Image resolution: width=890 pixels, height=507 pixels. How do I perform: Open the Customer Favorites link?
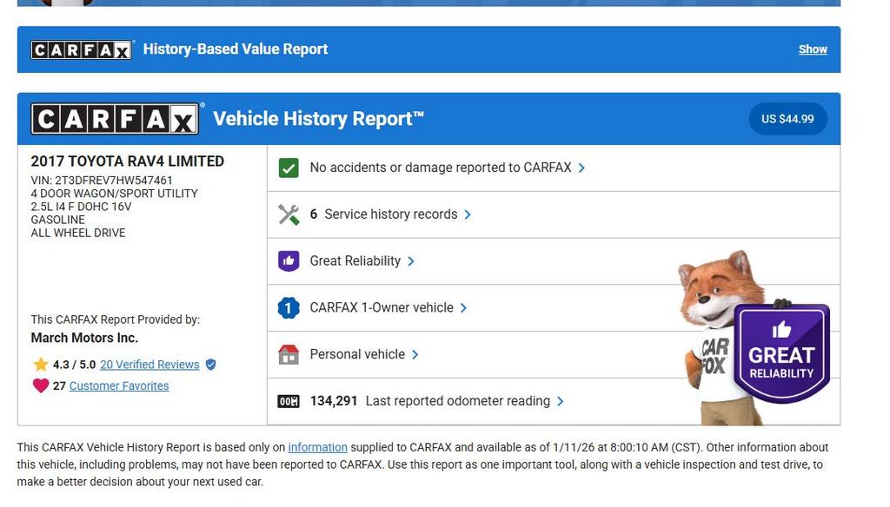point(119,385)
